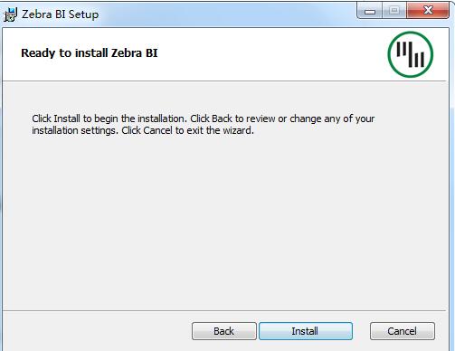This screenshot has width=455, height=351.
Task: Click the grayed-out maximize button
Action: pyautogui.click(x=394, y=11)
